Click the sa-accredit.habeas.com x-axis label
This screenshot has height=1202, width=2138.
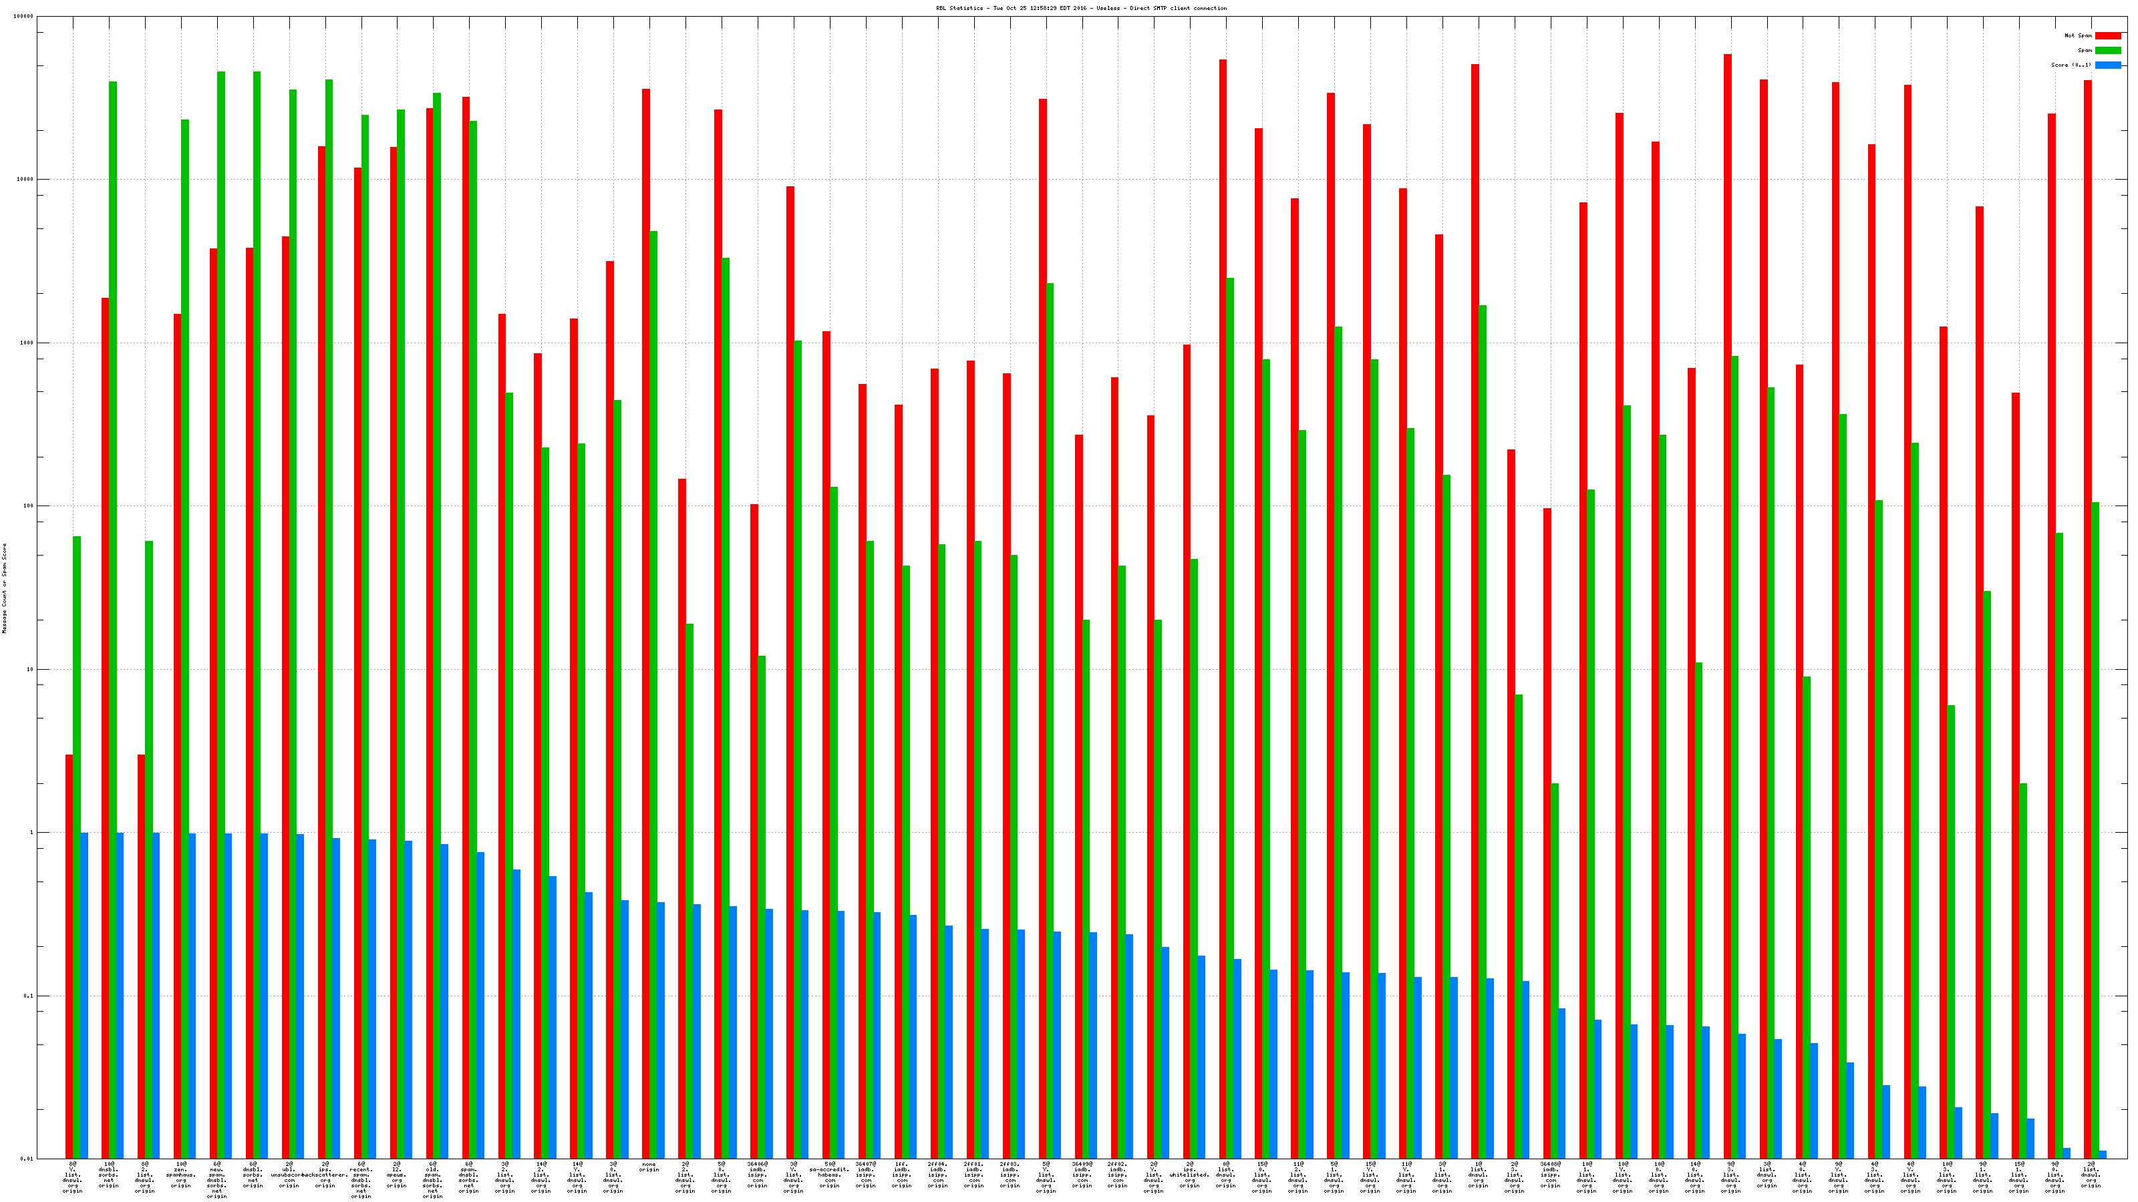829,1175
